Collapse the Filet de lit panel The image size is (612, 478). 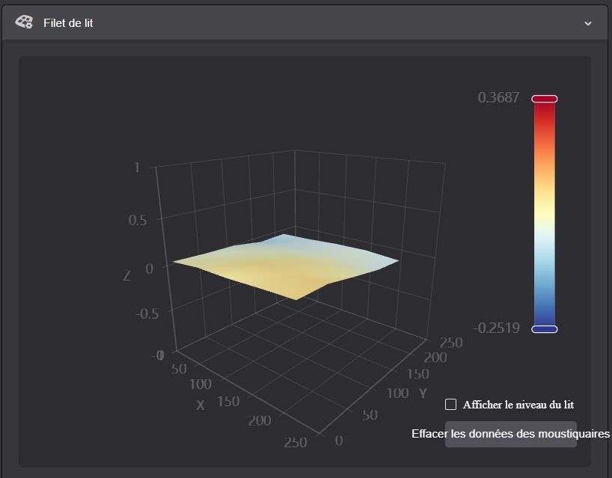(x=588, y=23)
